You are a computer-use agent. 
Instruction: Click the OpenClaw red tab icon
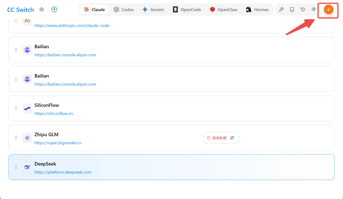pos(212,10)
